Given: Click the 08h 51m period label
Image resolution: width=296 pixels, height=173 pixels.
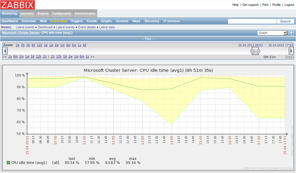Looking at the screenshot, I should (270, 57).
